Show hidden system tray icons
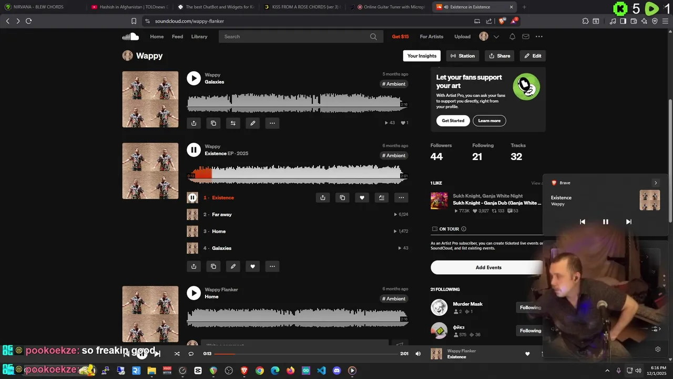This screenshot has height=379, width=673. click(607, 371)
